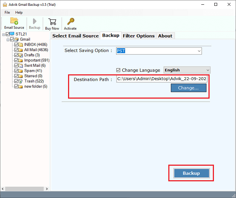Maximize the Advik Gmail Backup window
This screenshot has height=198, width=236.
[x=216, y=4]
